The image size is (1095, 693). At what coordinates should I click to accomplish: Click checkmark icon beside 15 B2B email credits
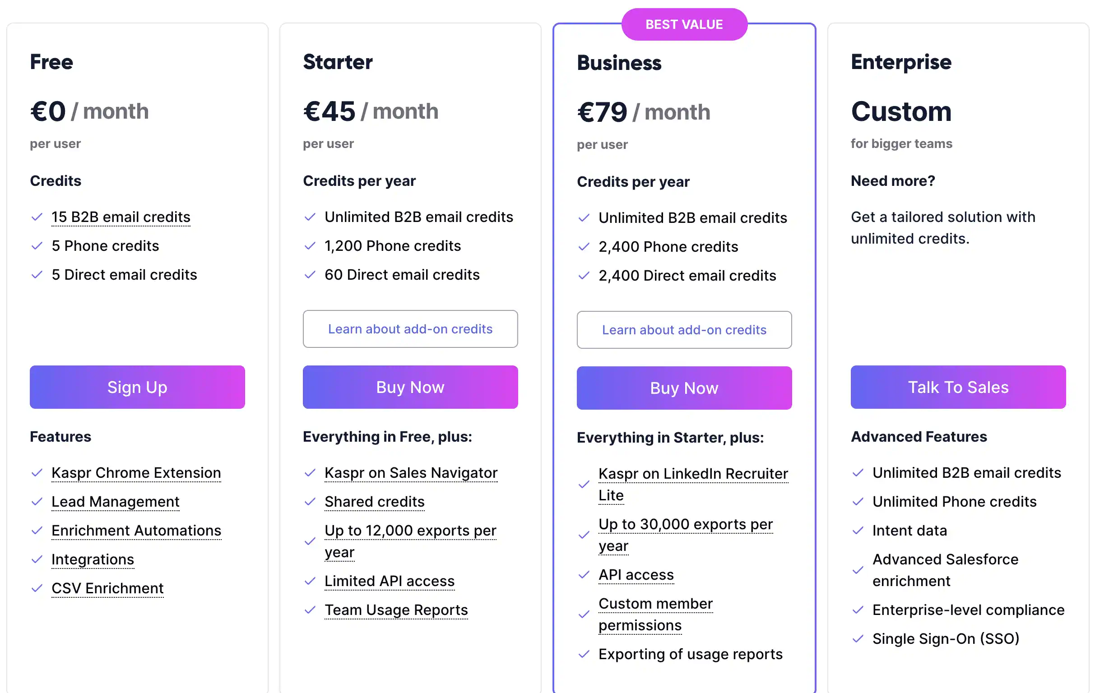(37, 217)
